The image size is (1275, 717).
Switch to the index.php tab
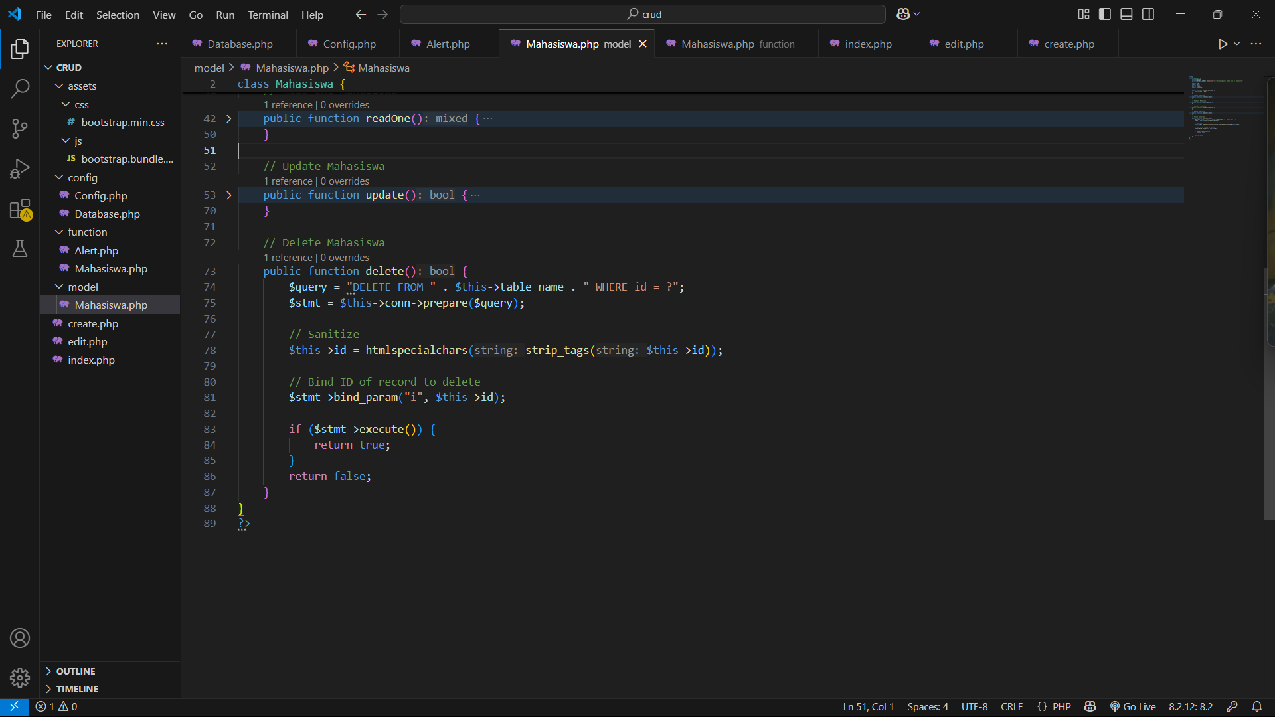point(867,44)
